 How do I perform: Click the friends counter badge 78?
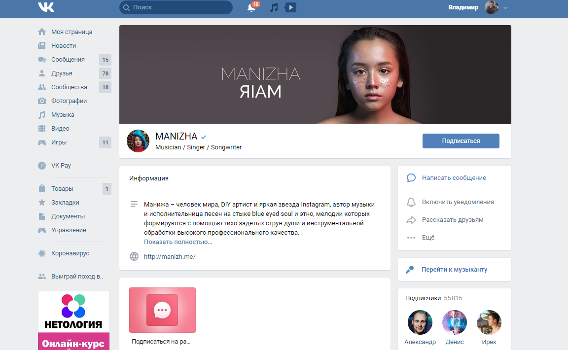click(x=105, y=73)
